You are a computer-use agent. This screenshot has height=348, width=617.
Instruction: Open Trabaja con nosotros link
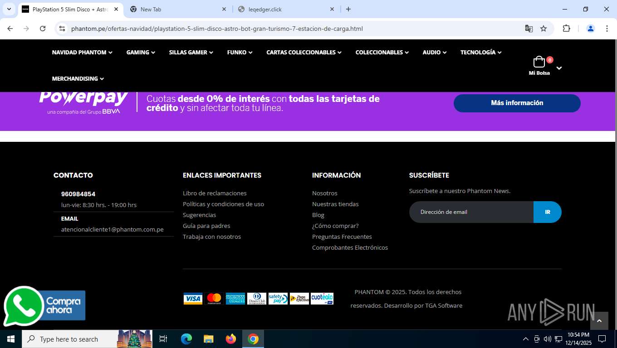pyautogui.click(x=212, y=237)
